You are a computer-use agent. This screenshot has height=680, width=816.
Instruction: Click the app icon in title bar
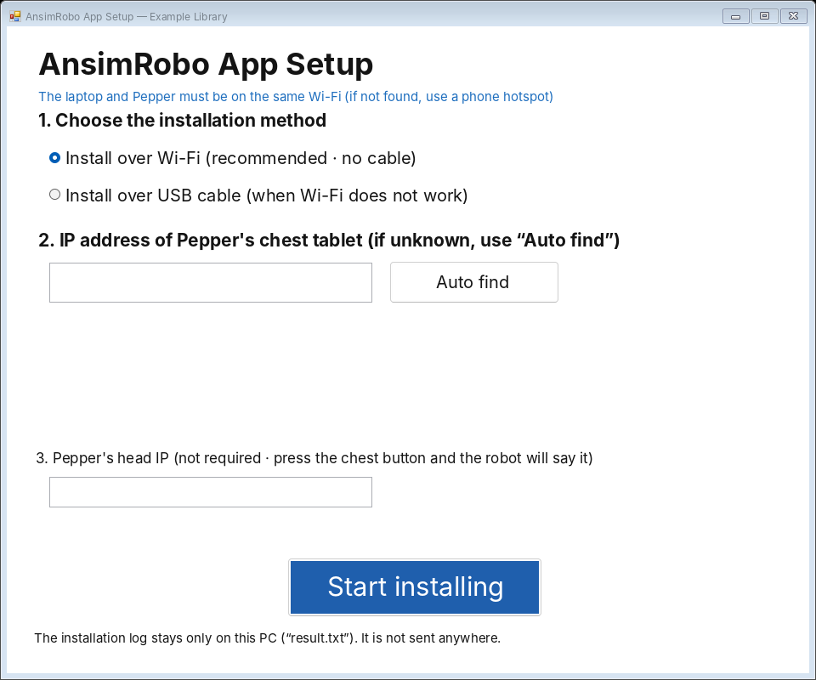click(15, 17)
